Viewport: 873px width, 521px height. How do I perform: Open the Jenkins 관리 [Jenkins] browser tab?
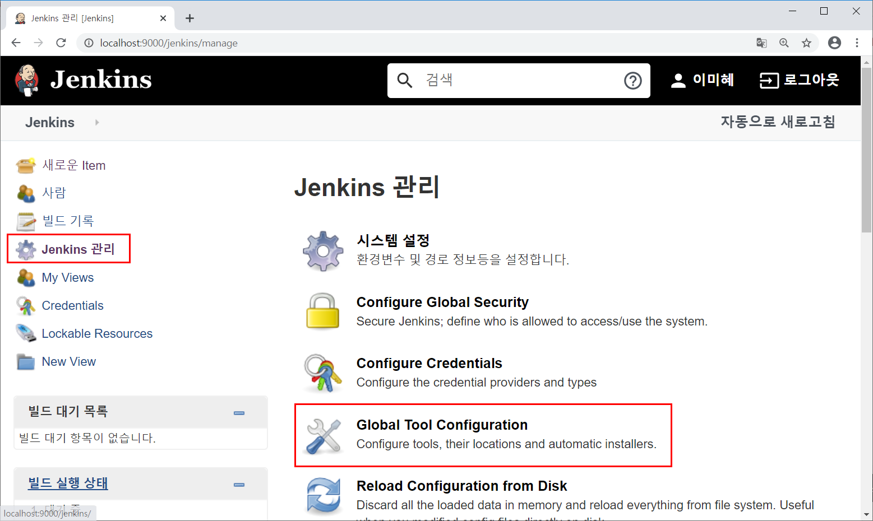90,18
